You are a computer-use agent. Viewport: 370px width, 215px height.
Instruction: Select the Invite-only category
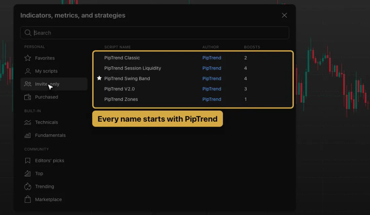coord(54,84)
